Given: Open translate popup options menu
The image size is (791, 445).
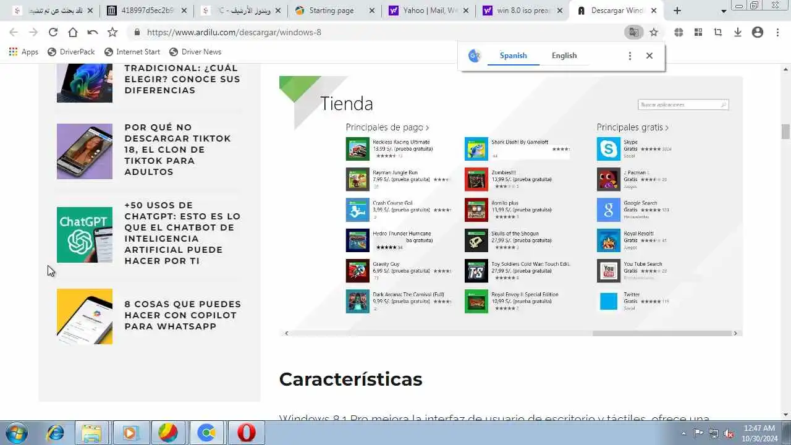Looking at the screenshot, I should (630, 56).
